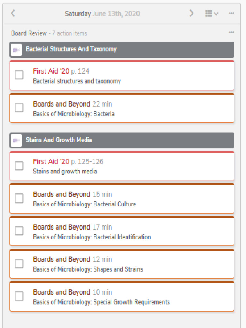This screenshot has width=246, height=328.
Task: Check Boards and Beyond 22 min task
Action: point(19,108)
